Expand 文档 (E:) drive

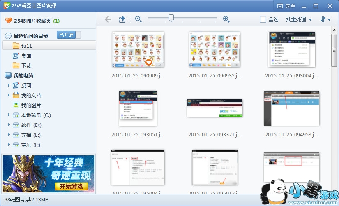[9, 135]
